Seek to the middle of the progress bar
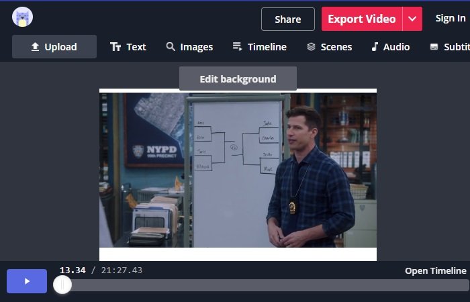Screen dimensions: 470x302 click(261, 285)
